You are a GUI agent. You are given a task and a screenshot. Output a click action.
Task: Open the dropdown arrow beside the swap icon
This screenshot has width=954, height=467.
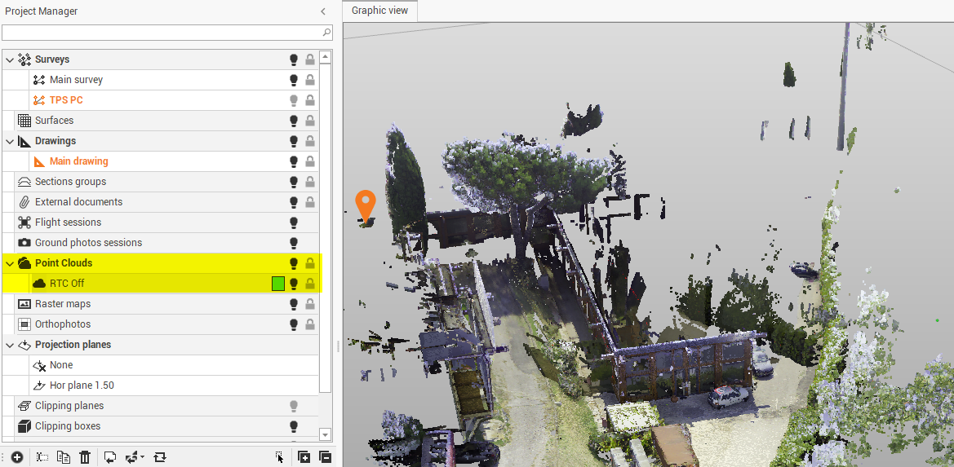click(x=143, y=457)
